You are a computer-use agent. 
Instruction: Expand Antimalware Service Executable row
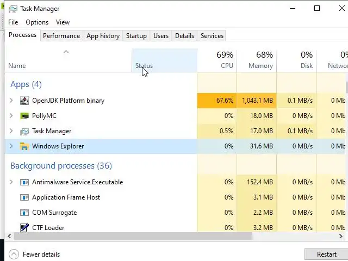(11, 182)
